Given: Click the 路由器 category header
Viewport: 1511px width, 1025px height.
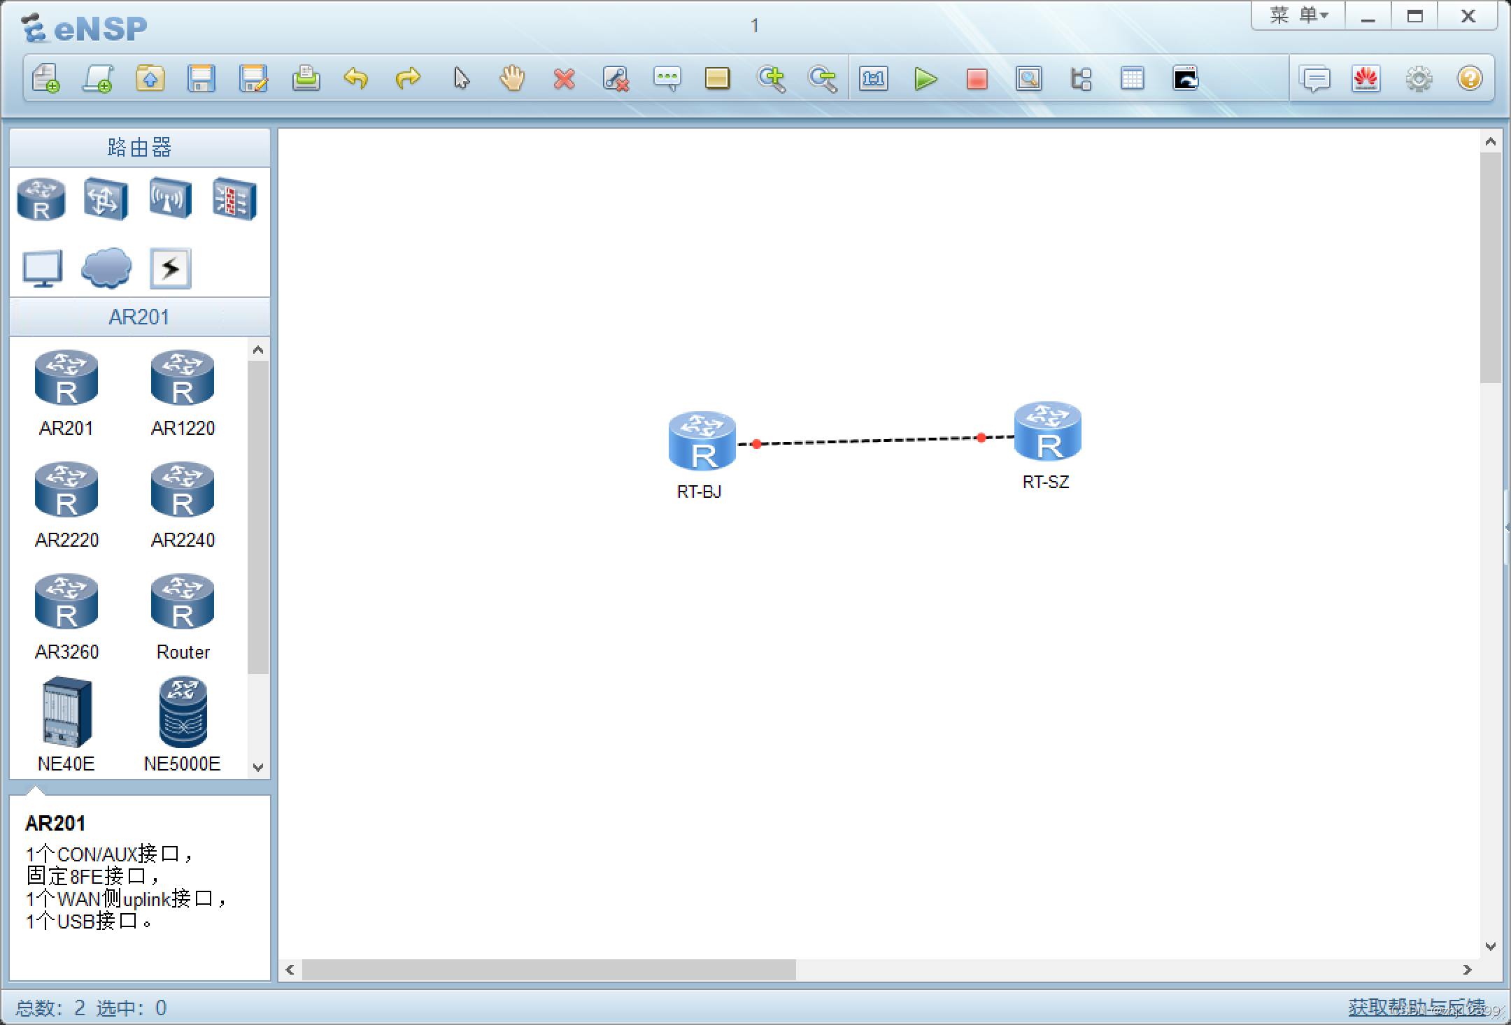Looking at the screenshot, I should 140,148.
